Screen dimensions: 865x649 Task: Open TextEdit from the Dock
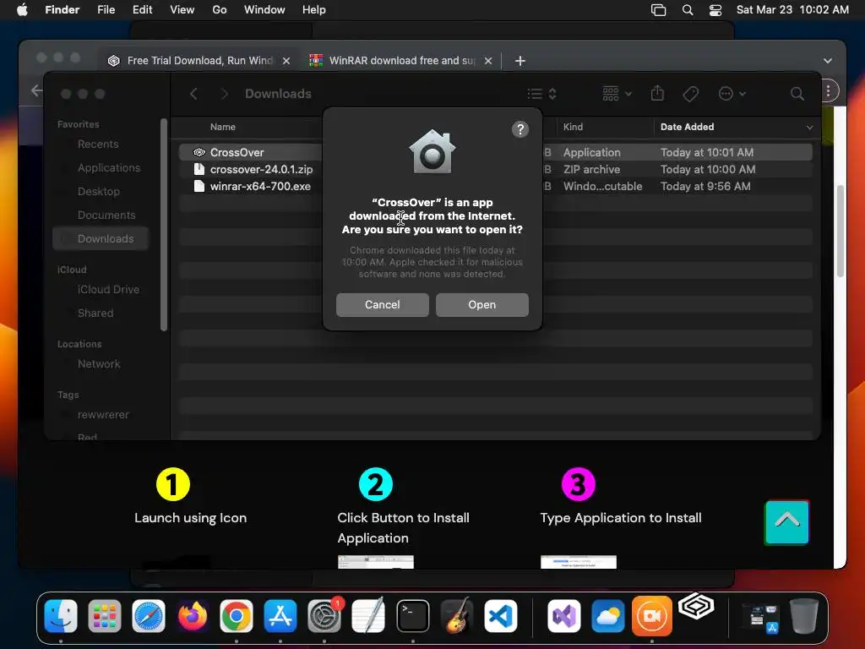(368, 615)
